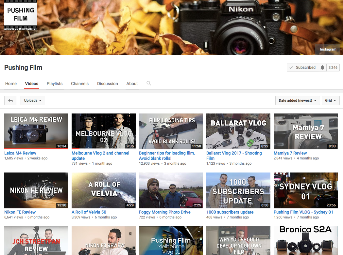This screenshot has width=343, height=255.
Task: Click the 6,641 views text
Action: pyautogui.click(x=13, y=217)
